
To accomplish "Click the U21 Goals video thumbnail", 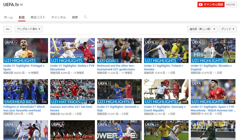I will click(119, 50).
